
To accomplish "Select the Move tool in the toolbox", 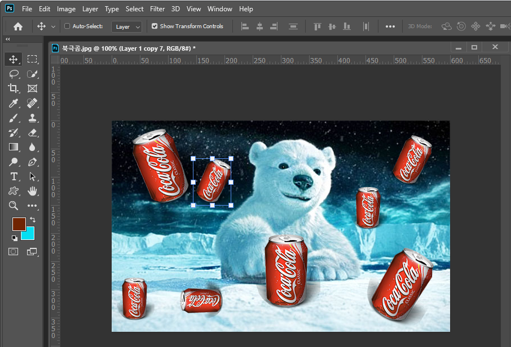I will [13, 59].
